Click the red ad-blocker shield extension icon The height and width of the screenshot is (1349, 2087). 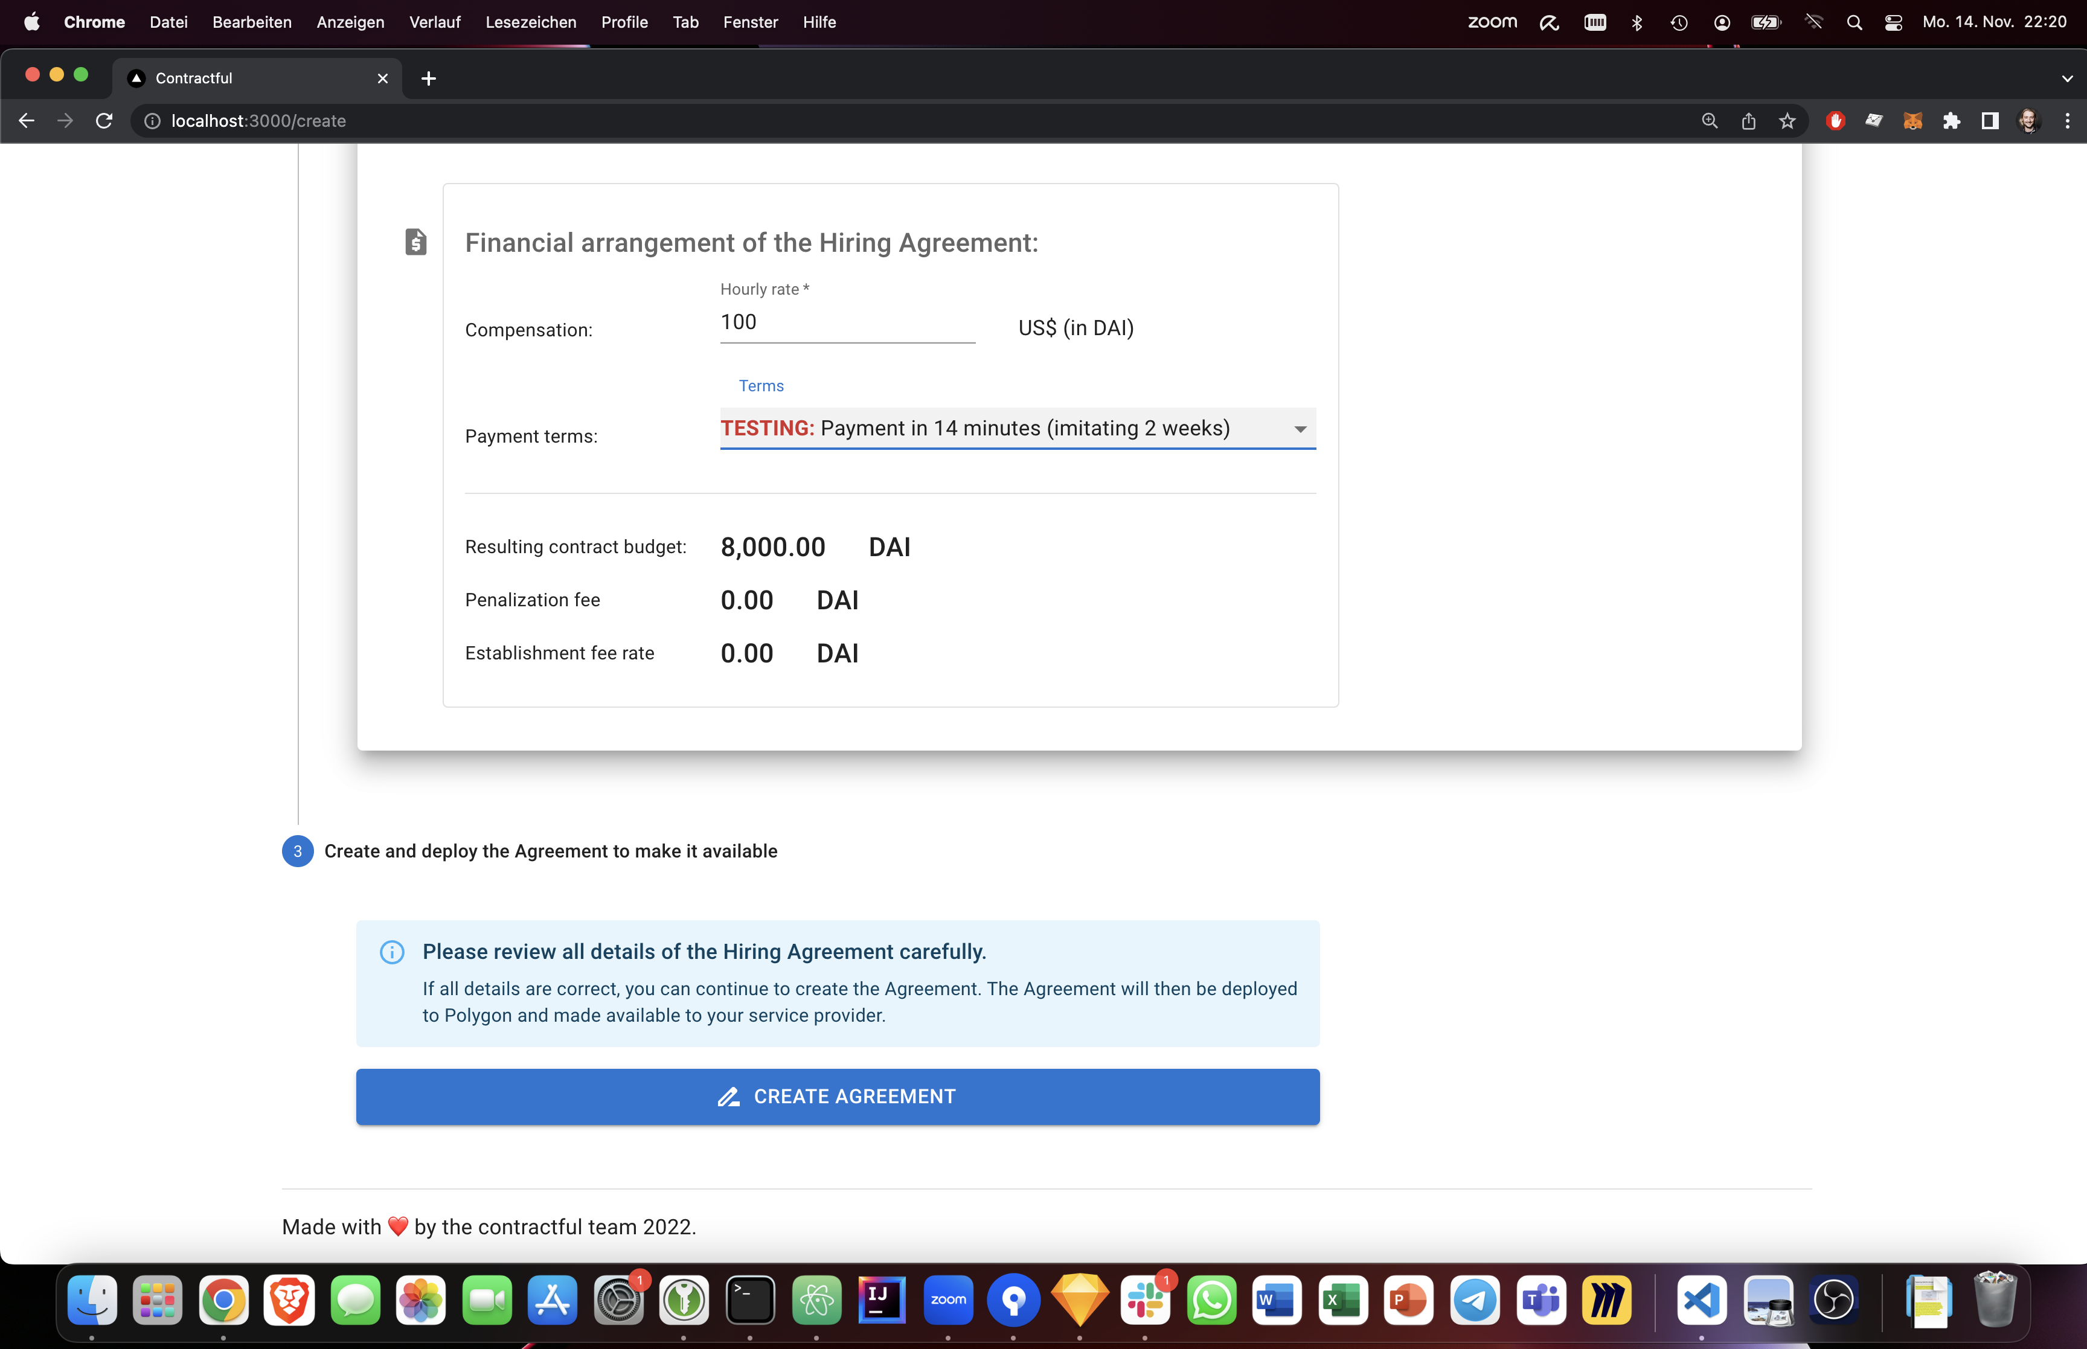coord(1836,121)
